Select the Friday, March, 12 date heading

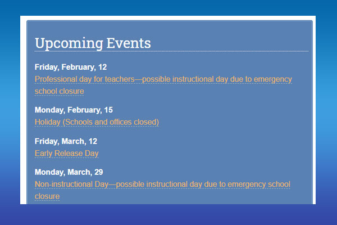[x=66, y=141]
